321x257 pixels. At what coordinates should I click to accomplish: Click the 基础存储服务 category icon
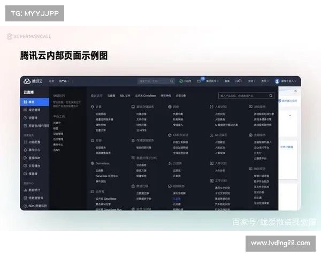coord(133,107)
